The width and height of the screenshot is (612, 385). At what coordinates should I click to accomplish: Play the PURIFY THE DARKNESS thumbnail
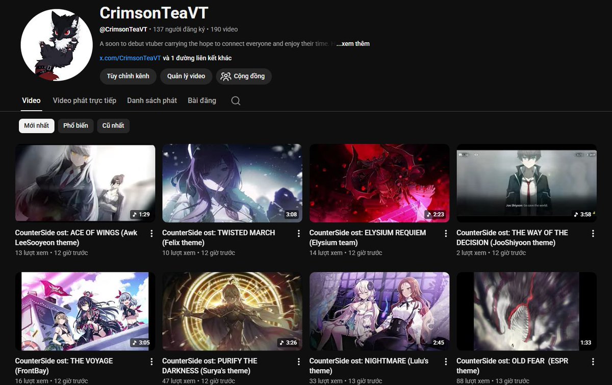[x=232, y=311]
